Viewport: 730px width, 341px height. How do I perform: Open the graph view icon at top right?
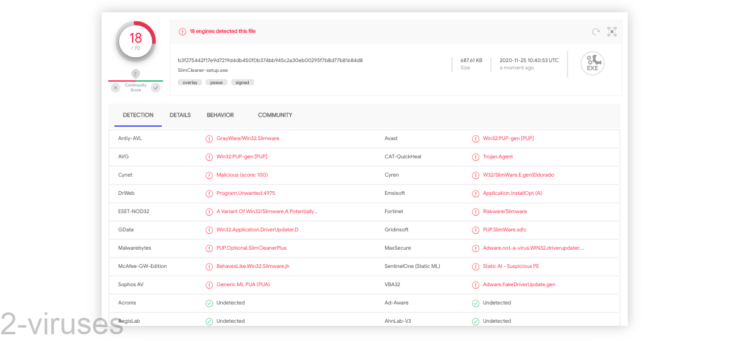pyautogui.click(x=611, y=32)
